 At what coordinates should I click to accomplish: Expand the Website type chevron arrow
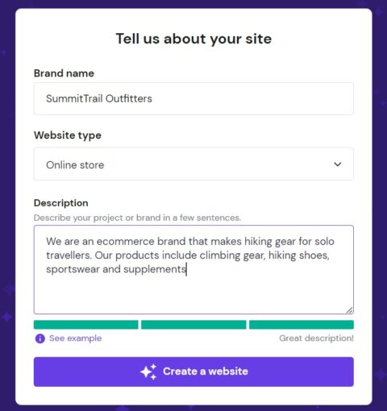pyautogui.click(x=338, y=164)
